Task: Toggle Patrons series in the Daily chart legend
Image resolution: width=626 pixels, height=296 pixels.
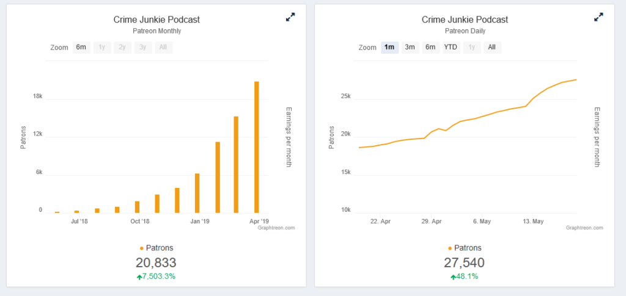Action: 465,248
